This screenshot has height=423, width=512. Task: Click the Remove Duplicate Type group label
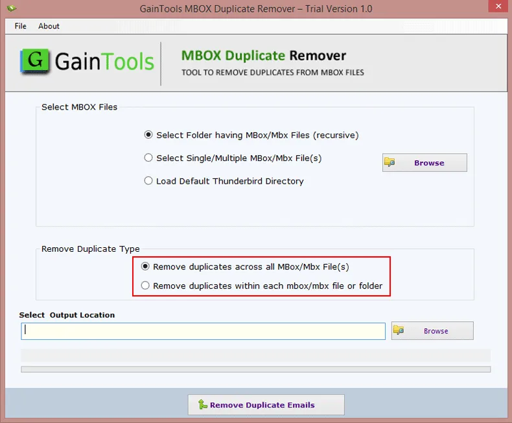(90, 248)
